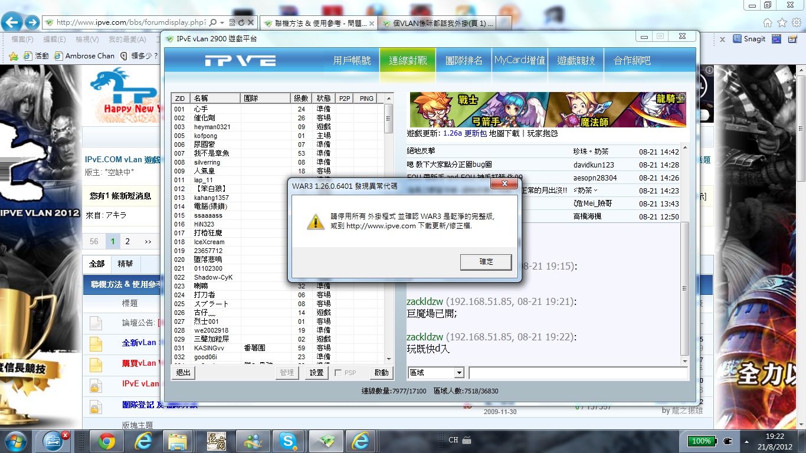Open the 絕地反擊 forum post
This screenshot has width=806, height=453.
421,152
